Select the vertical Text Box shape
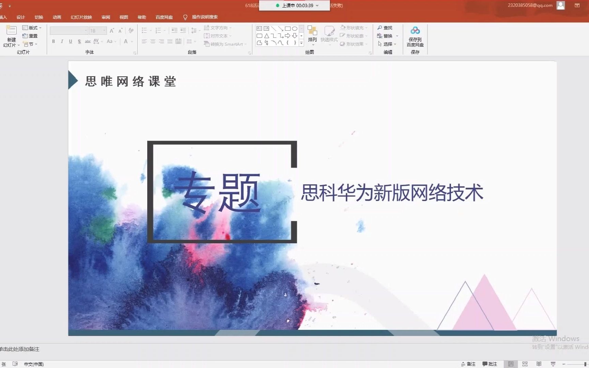589x368 pixels. [x=267, y=29]
